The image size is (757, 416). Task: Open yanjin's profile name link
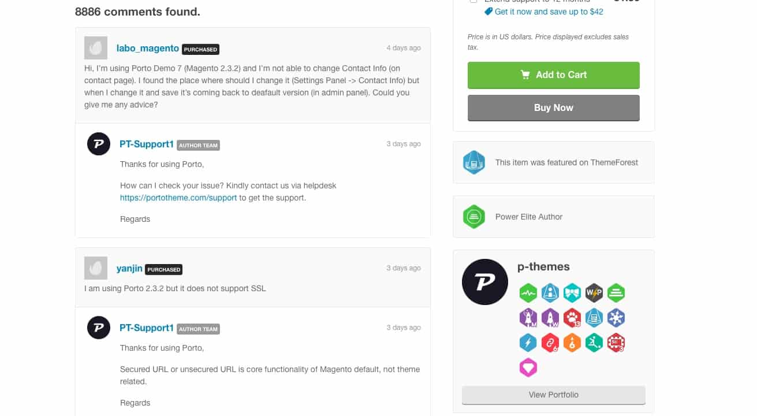point(129,268)
